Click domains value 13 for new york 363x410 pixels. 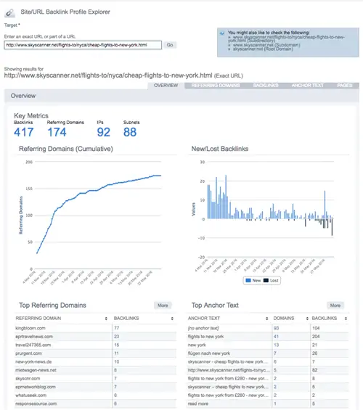[276, 345]
